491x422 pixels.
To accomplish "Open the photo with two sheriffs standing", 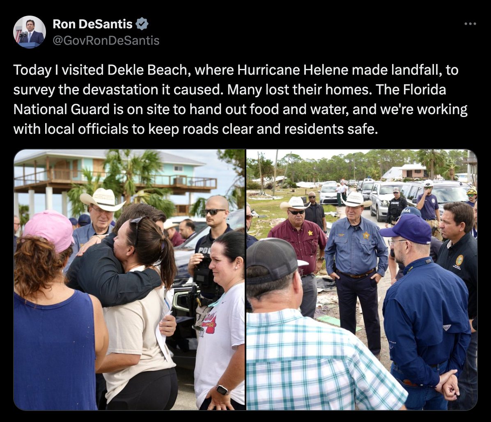I will (x=362, y=280).
